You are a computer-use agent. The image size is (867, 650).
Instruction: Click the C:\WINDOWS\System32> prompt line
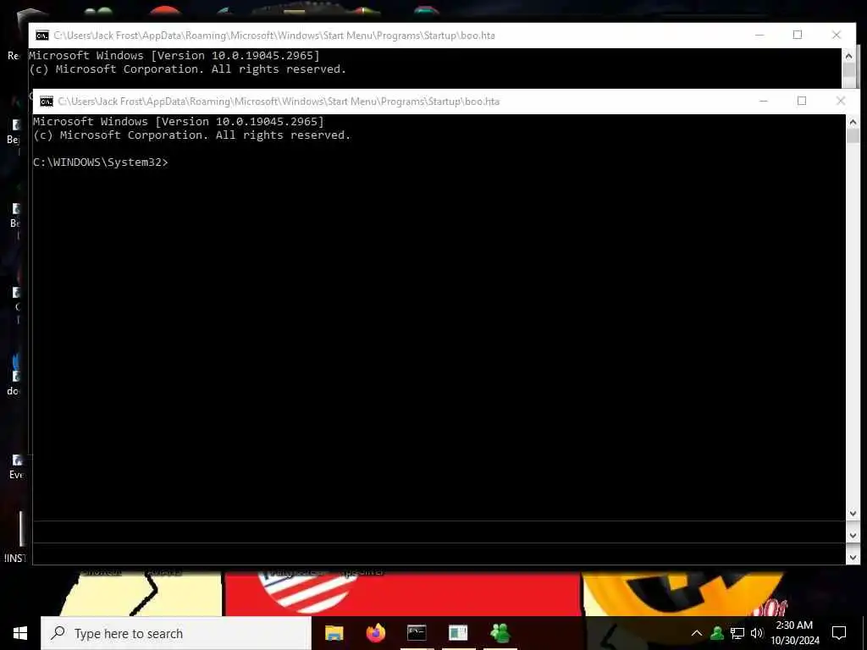tap(100, 162)
